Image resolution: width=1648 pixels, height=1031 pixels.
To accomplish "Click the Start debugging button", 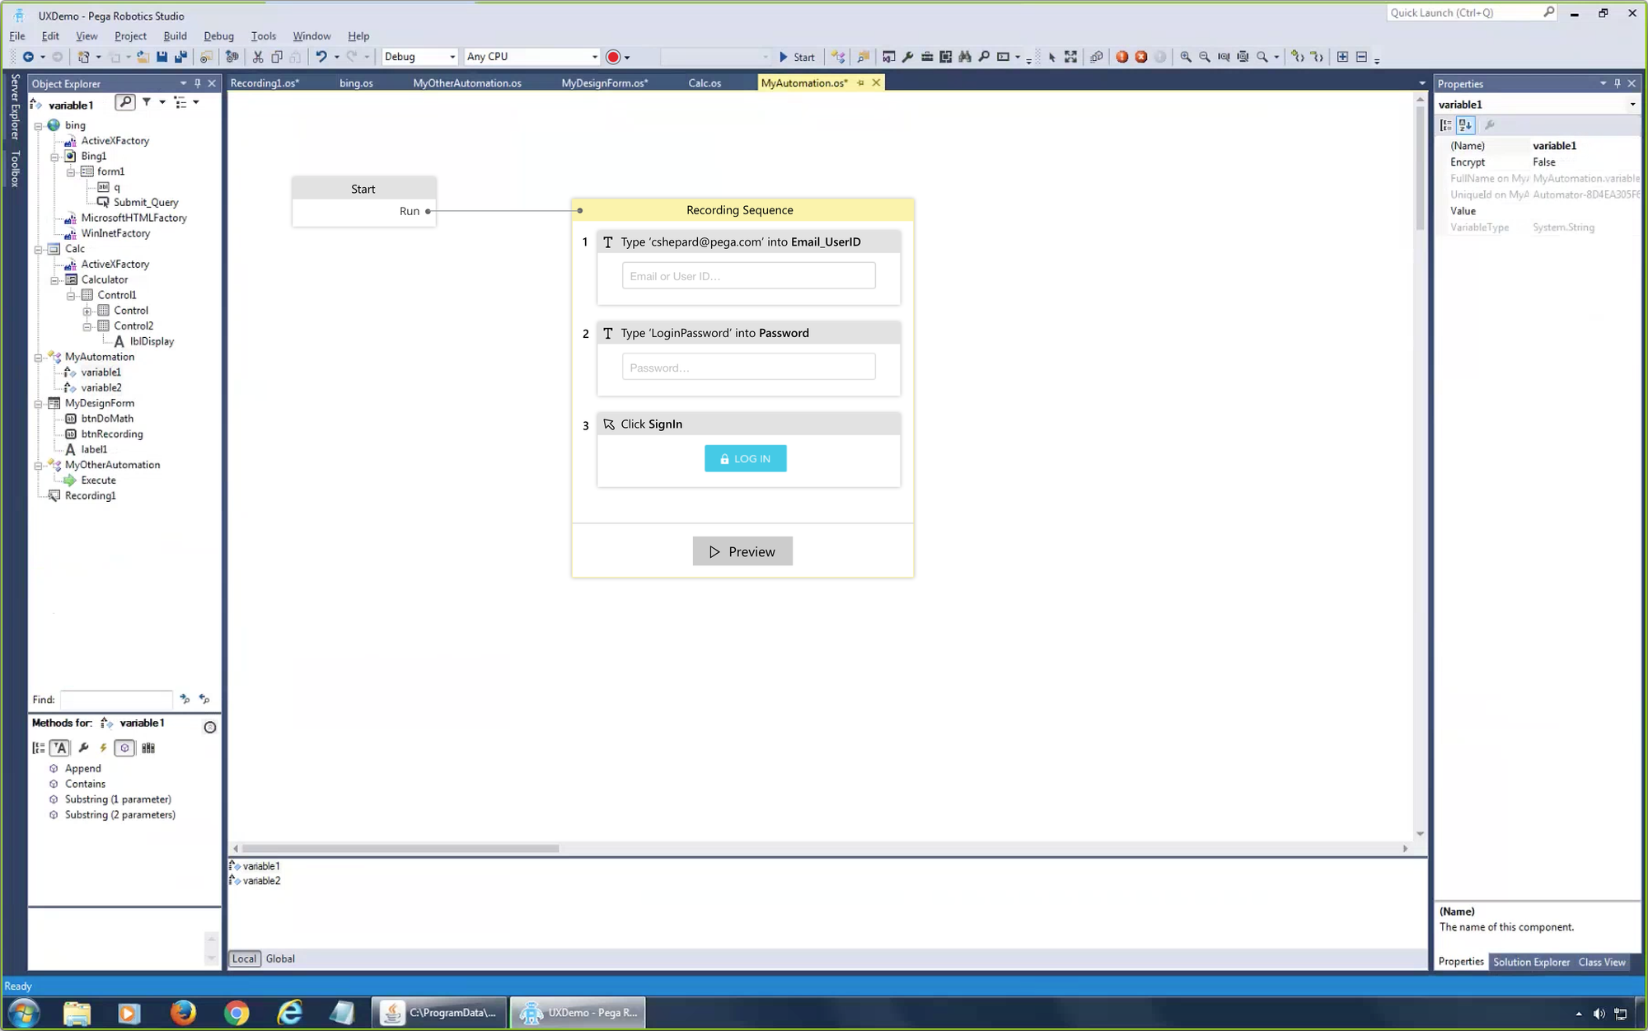I will [796, 57].
